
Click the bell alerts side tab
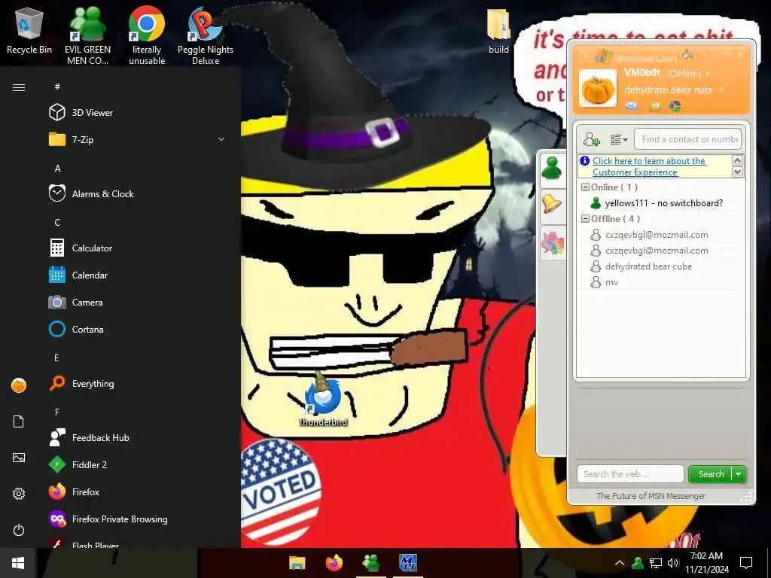[552, 203]
